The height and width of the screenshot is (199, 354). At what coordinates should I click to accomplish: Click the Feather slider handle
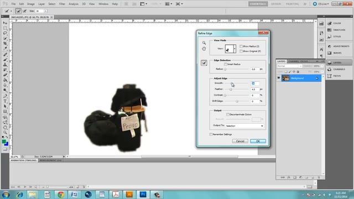coord(231,90)
